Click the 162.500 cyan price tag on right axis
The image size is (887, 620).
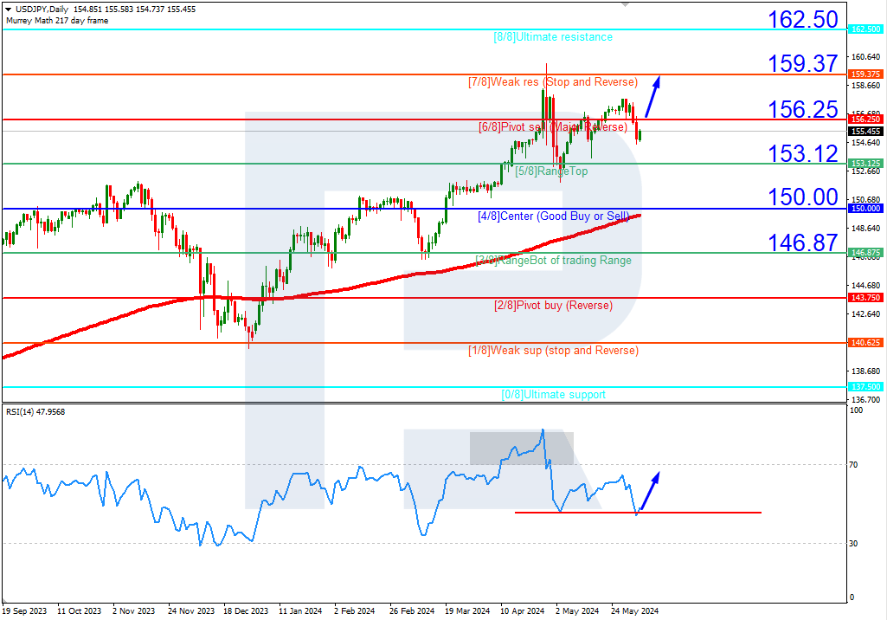coord(864,27)
